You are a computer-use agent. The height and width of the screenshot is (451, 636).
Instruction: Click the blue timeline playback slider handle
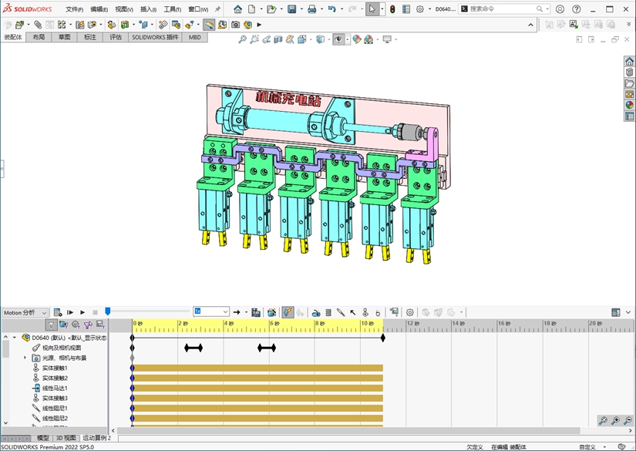point(108,311)
